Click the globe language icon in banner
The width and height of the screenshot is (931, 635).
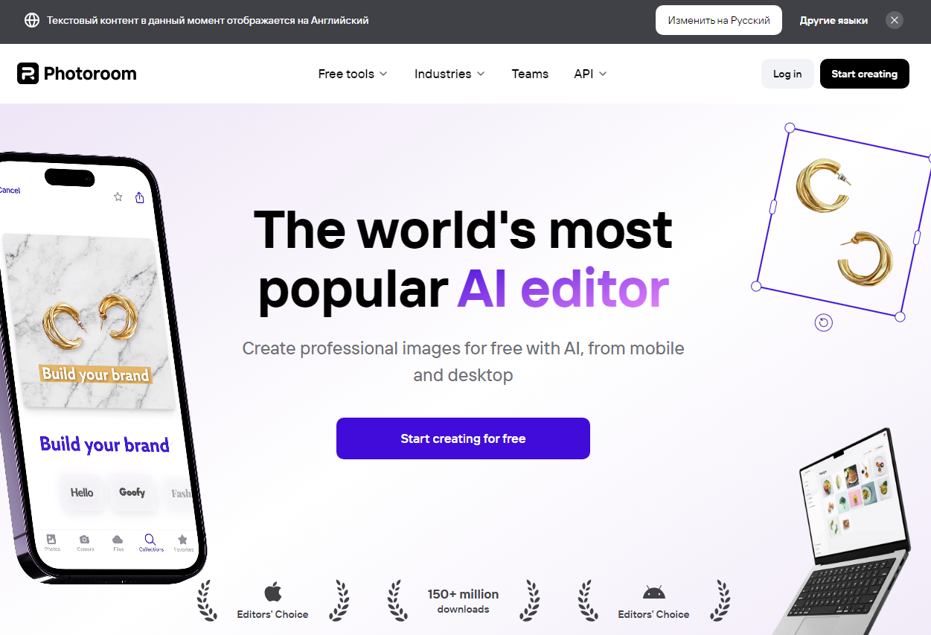[x=32, y=20]
